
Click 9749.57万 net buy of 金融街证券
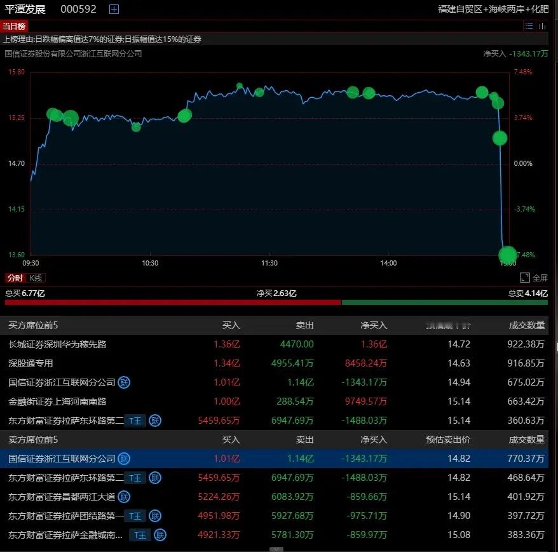click(x=365, y=401)
